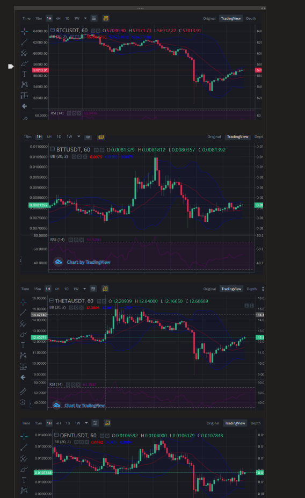Click the back arrow in BTCUSDT toolbar
The width and height of the screenshot is (305, 498).
[x=25, y=106]
